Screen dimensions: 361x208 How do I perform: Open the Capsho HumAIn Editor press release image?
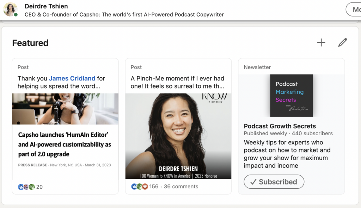(65, 109)
